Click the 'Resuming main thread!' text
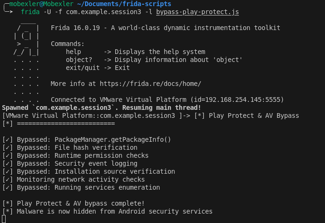Viewport: 325px width, 223px height. tap(161, 108)
